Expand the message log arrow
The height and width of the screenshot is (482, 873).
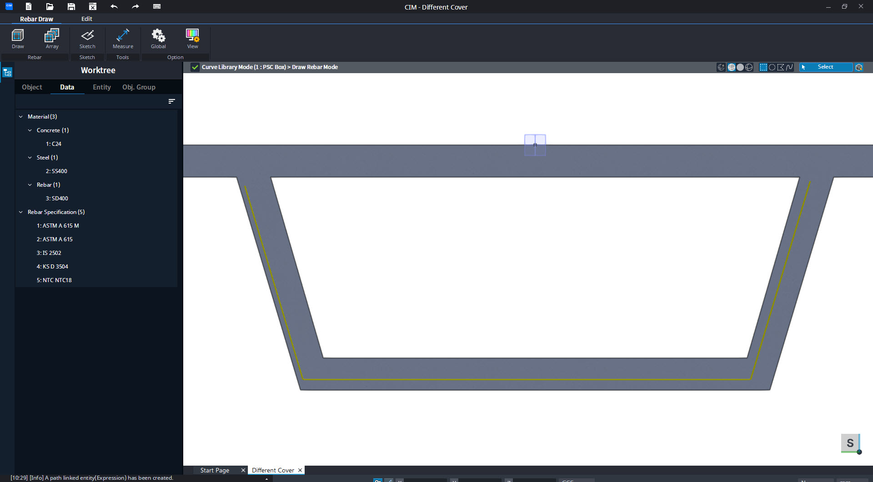click(266, 479)
